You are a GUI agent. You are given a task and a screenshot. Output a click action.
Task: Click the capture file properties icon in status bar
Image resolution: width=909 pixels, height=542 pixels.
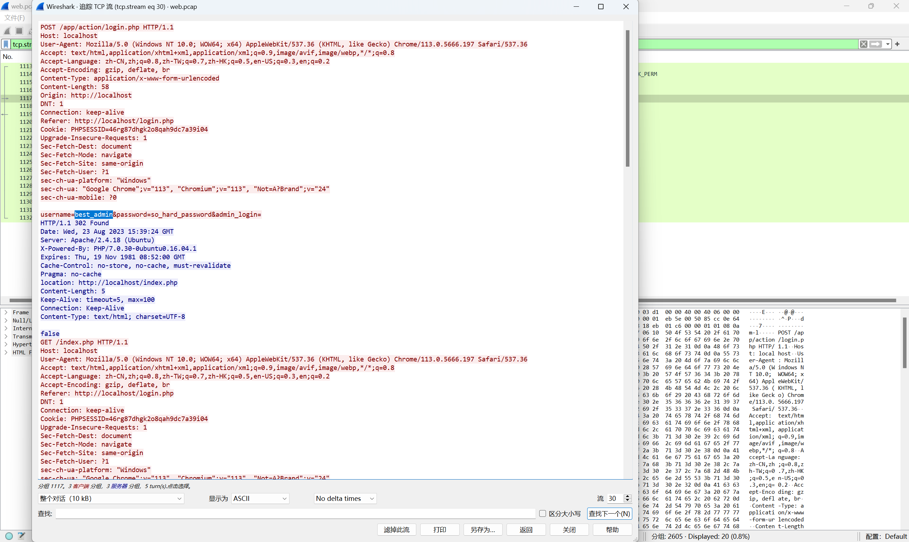pos(22,536)
